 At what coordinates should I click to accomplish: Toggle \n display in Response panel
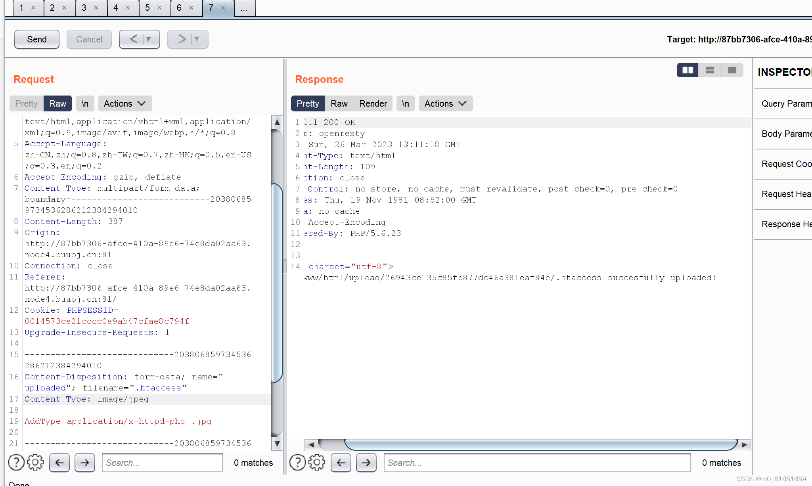coord(405,103)
